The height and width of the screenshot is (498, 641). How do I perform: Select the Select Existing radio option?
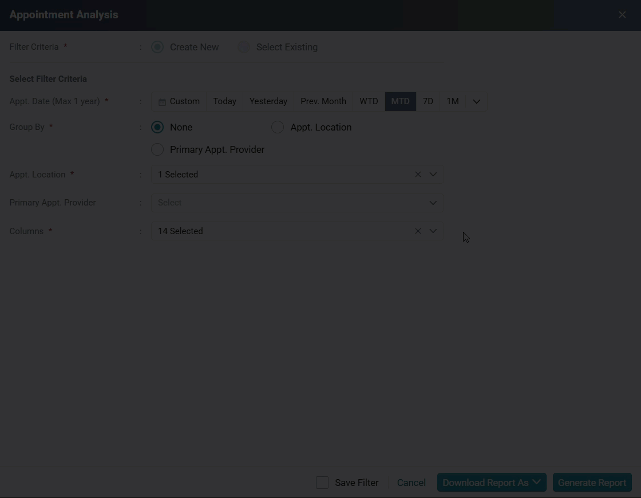tap(244, 47)
